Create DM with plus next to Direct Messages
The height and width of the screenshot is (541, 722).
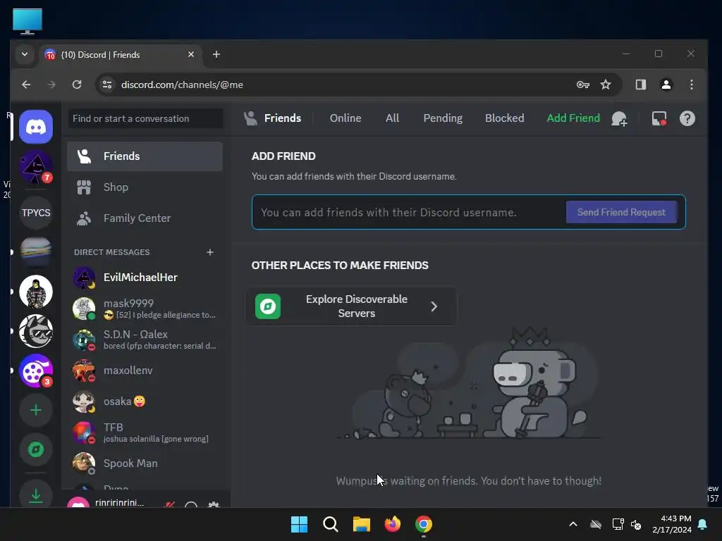click(x=210, y=252)
